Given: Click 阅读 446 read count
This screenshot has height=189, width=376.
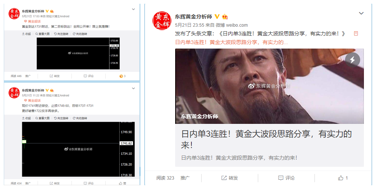Looking at the screenshot, I should 16,76.
